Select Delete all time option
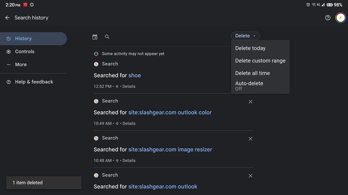Screen dimensions: 348x195 point(253,73)
